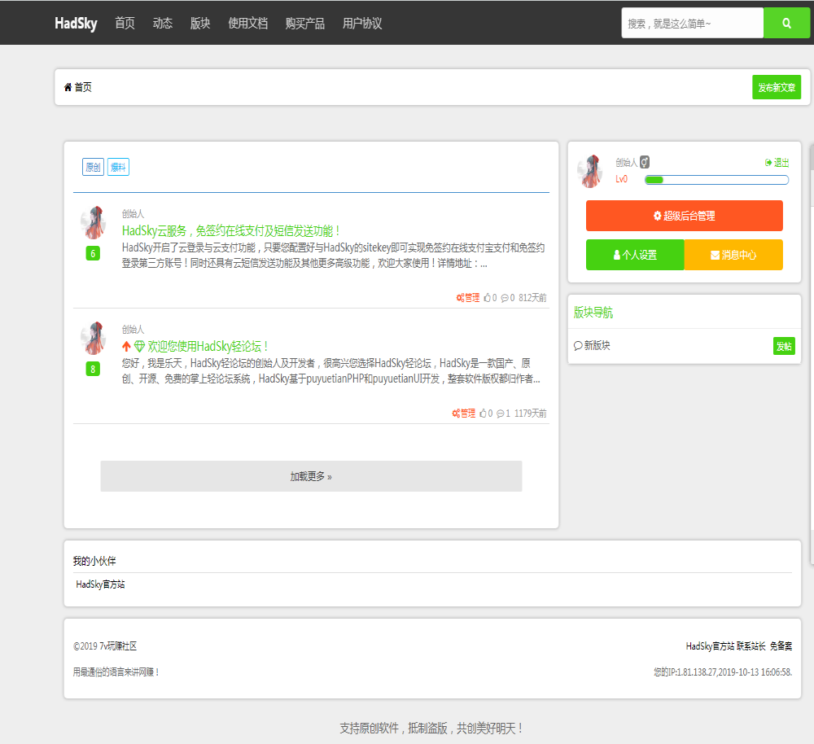The height and width of the screenshot is (744, 814).
Task: Click footer link HadSky官方站
Action: coord(710,646)
